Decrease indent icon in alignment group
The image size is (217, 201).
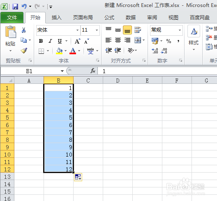click(108, 51)
